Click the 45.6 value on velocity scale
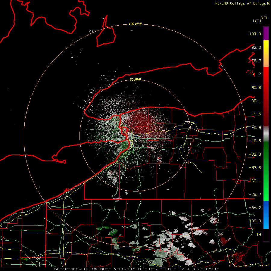The width and height of the screenshot is (271, 271). point(256,87)
